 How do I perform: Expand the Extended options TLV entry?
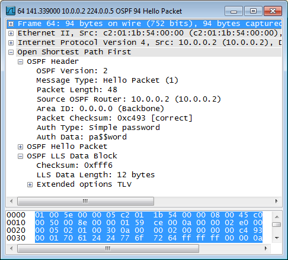[x=30, y=184]
